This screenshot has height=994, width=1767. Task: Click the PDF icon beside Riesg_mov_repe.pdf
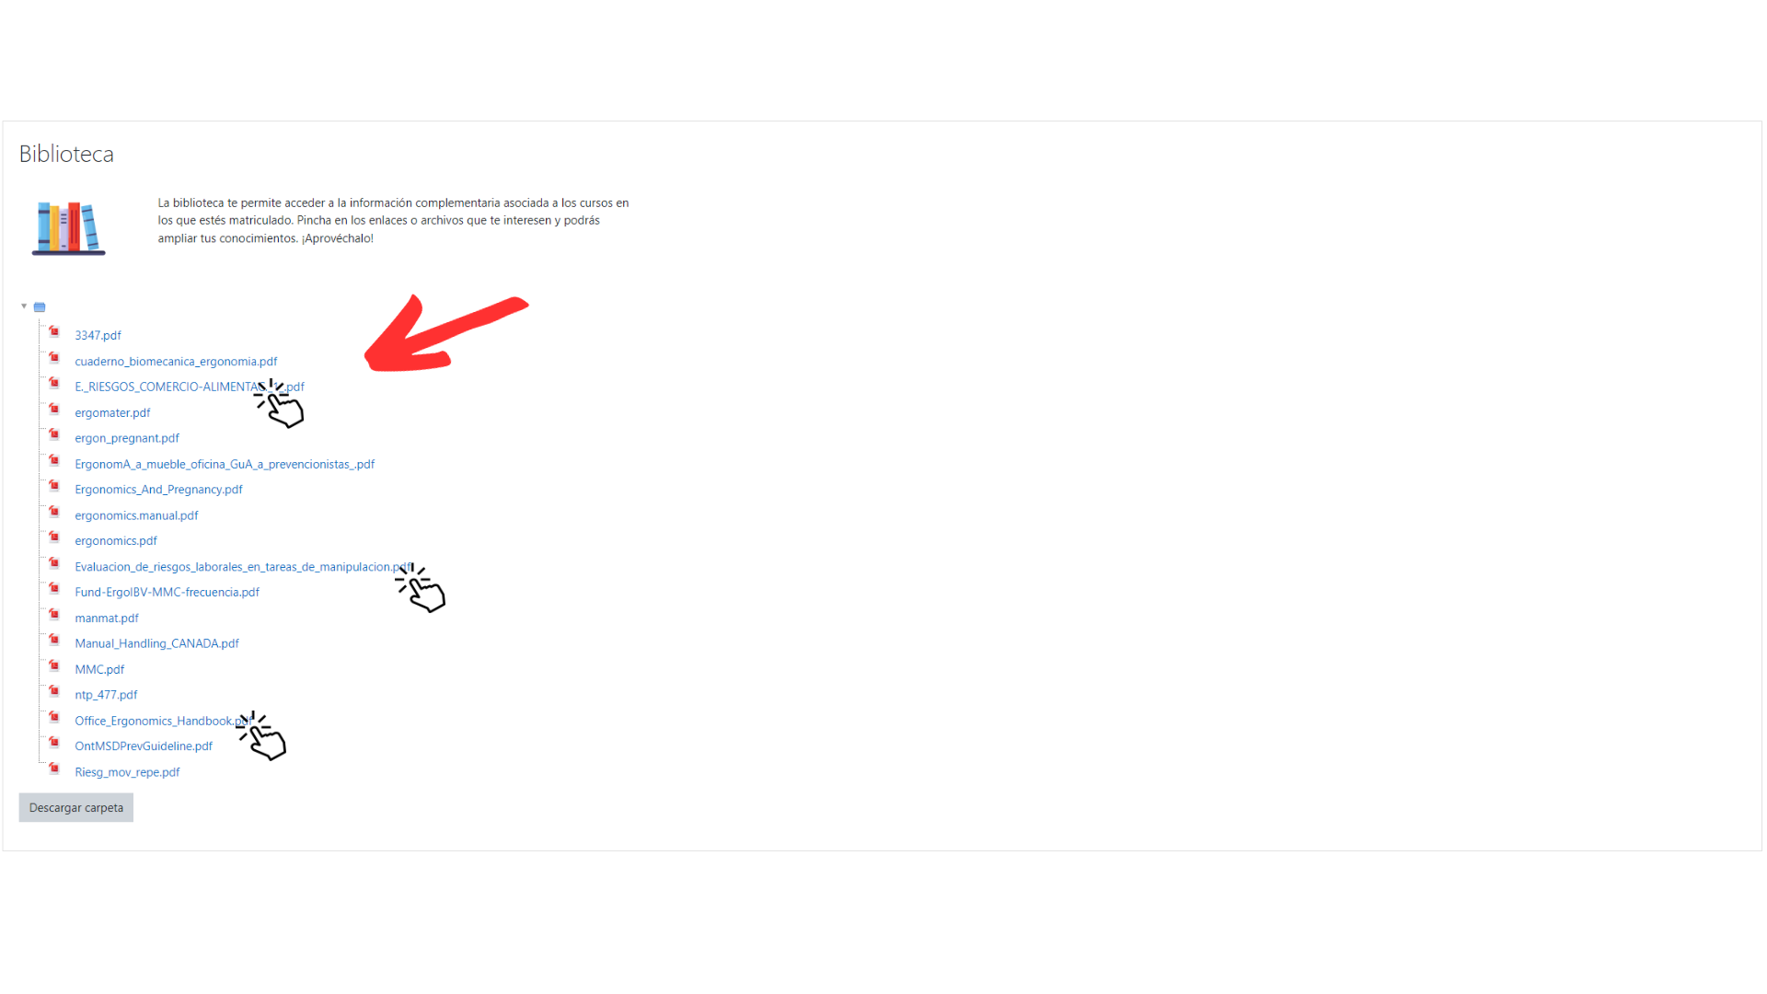click(x=54, y=769)
